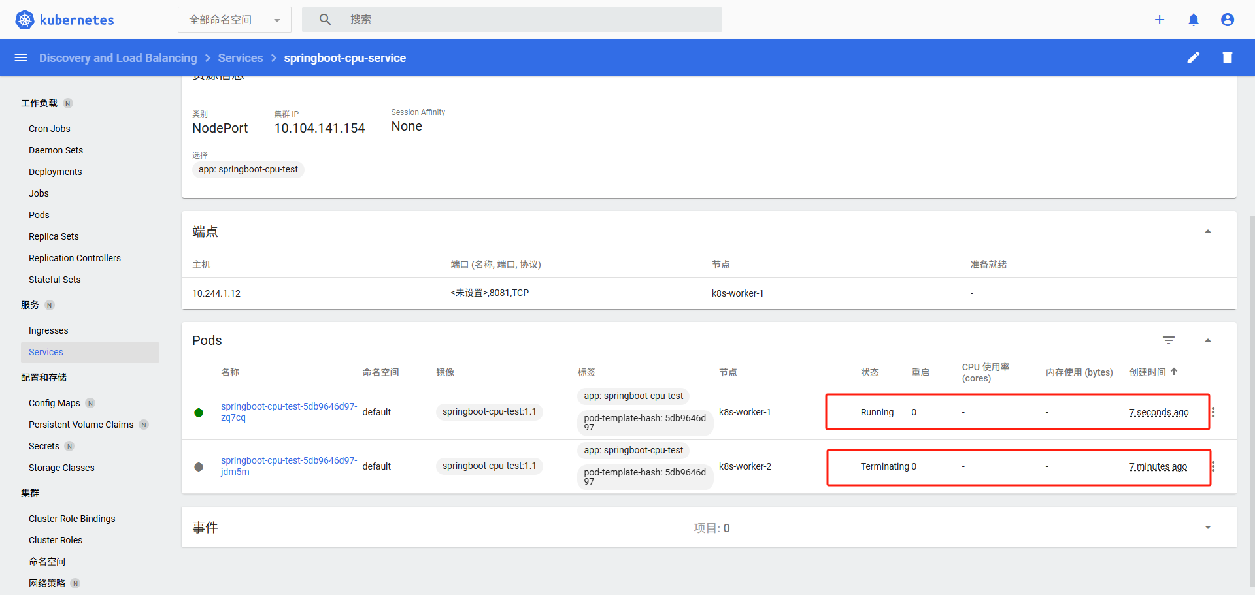The image size is (1255, 595).
Task: Toggle the hamburger navigation menu
Action: tap(21, 57)
